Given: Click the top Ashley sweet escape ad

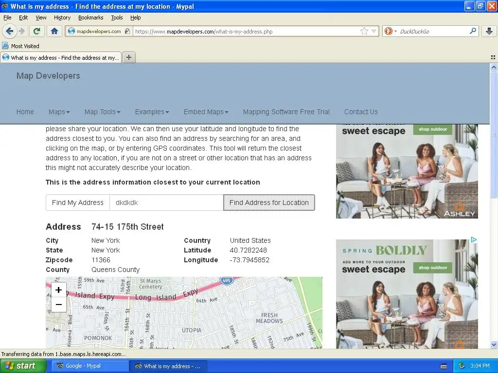Looking at the screenshot, I should coord(407,171).
